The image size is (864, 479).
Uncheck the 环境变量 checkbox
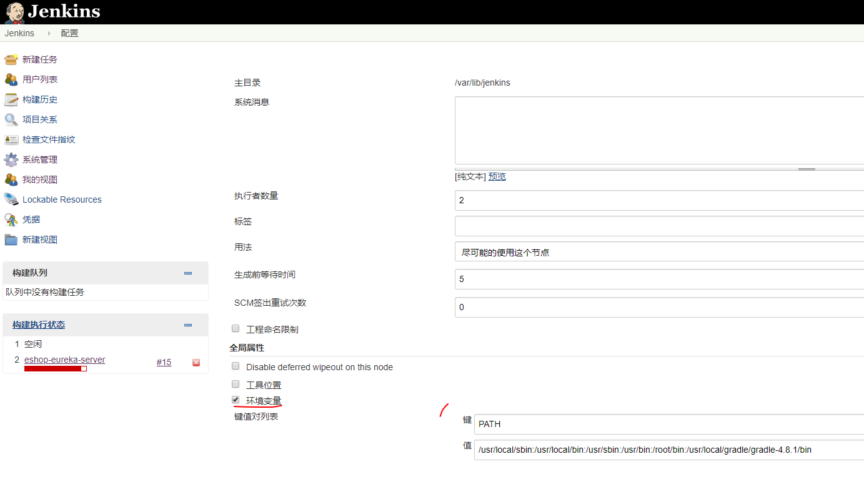pyautogui.click(x=236, y=400)
